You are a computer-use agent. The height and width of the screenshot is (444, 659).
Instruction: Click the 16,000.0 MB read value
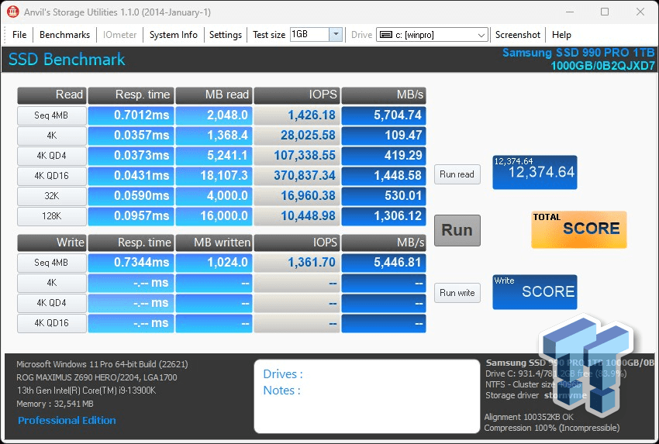click(x=214, y=216)
